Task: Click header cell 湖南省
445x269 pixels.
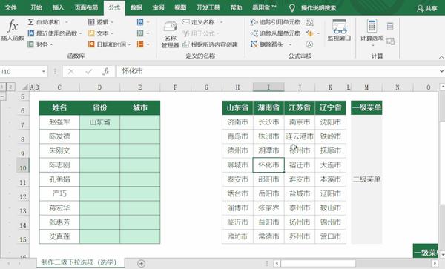Action: pos(268,107)
